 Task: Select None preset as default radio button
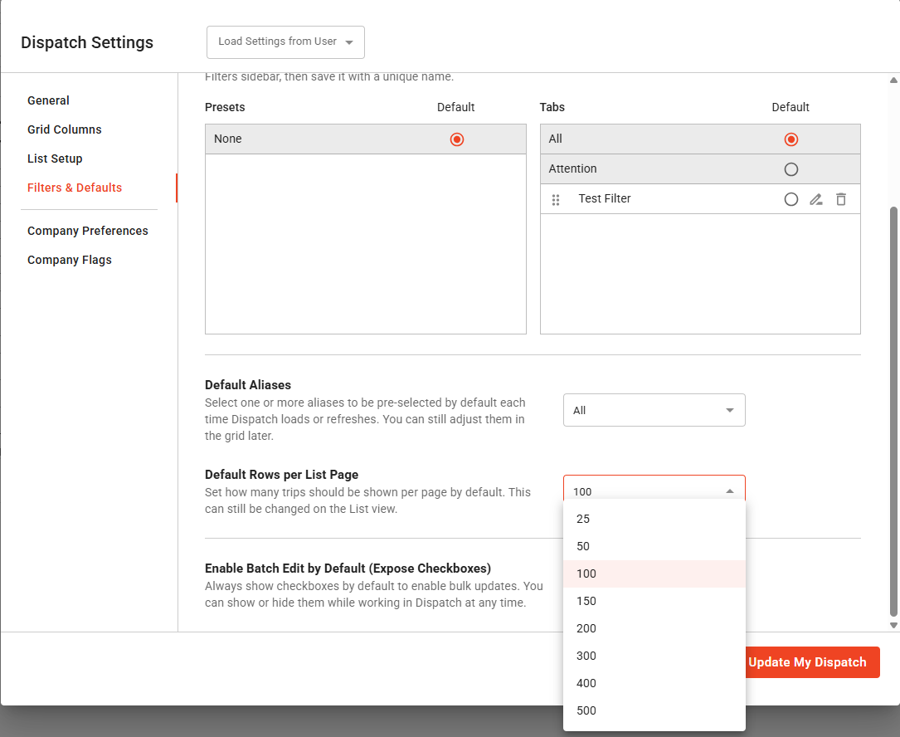(x=456, y=139)
